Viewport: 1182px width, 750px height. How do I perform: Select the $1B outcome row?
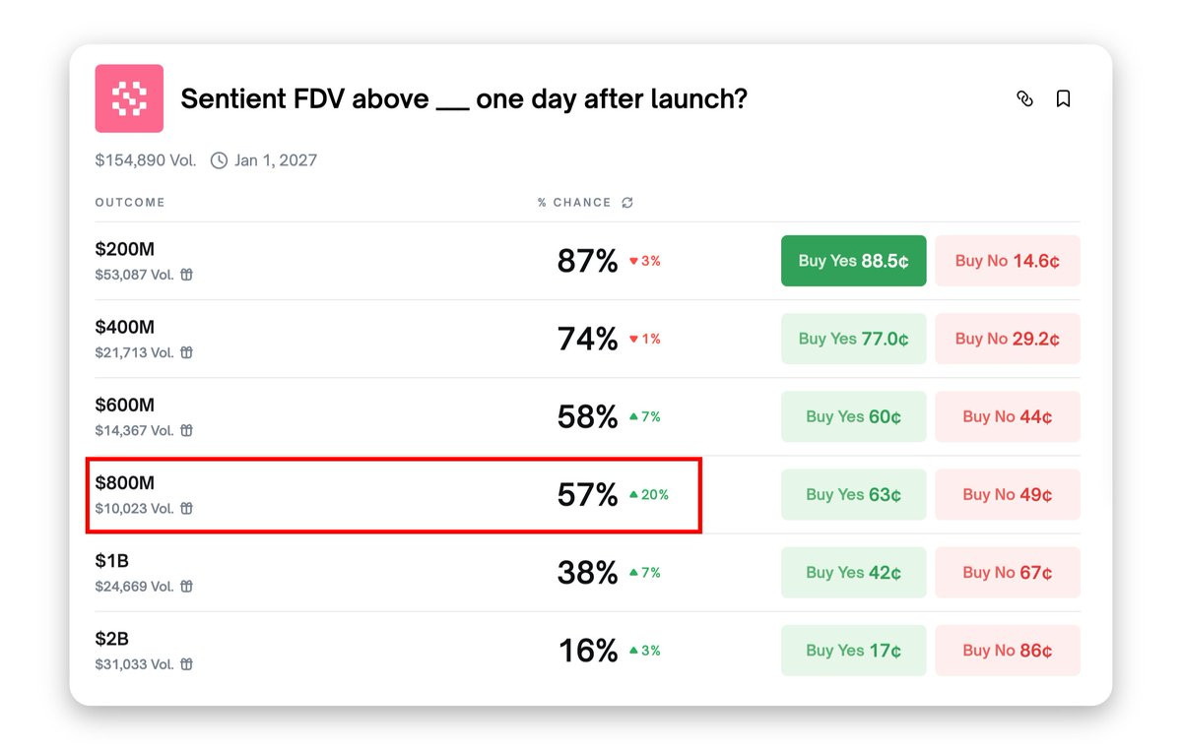click(x=587, y=573)
